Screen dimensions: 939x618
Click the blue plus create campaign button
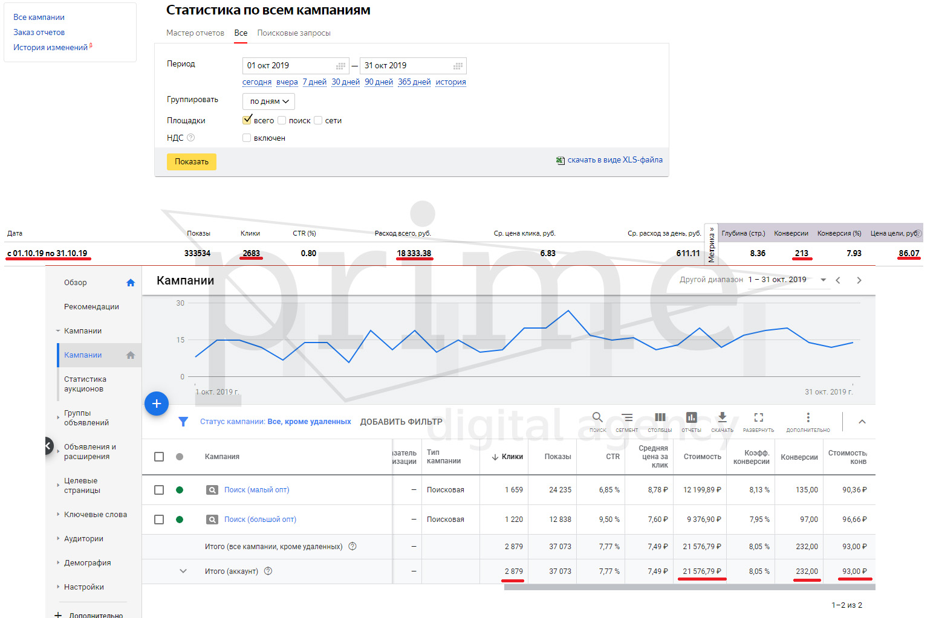click(x=157, y=404)
